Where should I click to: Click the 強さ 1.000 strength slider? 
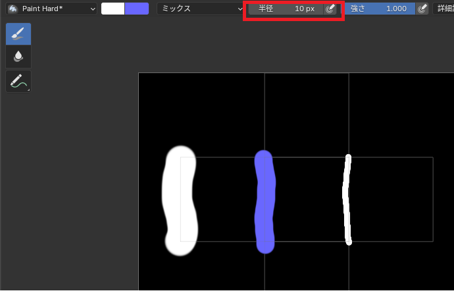(x=380, y=9)
